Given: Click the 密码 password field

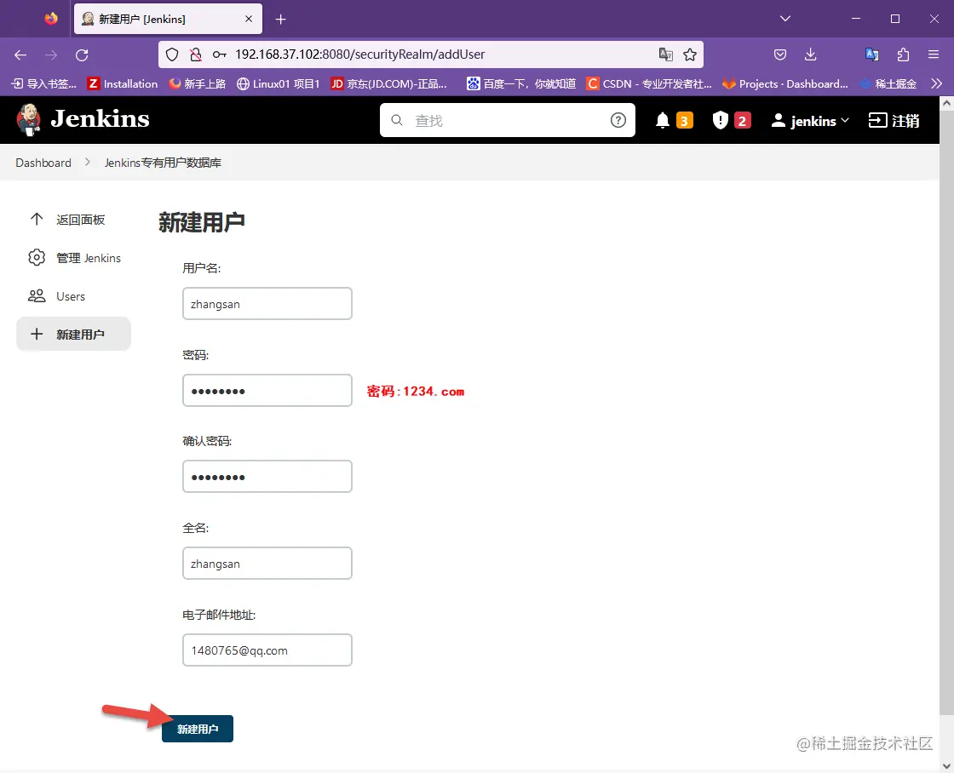Looking at the screenshot, I should click(x=267, y=391).
